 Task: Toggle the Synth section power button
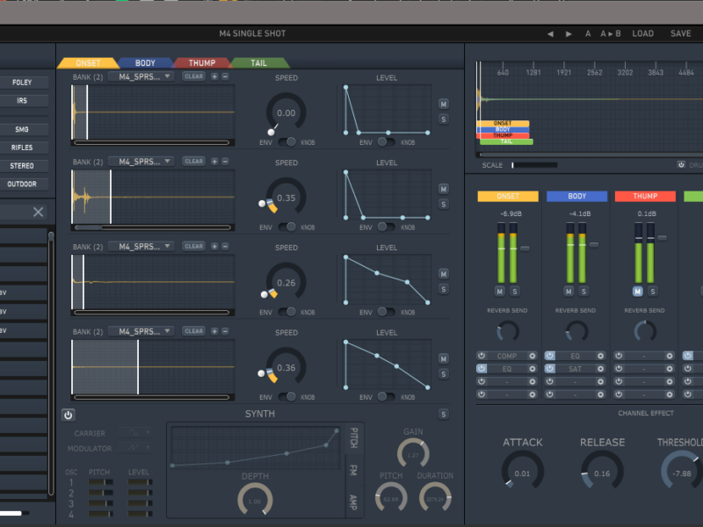tap(69, 415)
